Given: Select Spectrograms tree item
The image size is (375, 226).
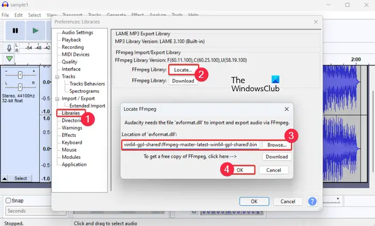Looking at the screenshot, I should pyautogui.click(x=84, y=91).
